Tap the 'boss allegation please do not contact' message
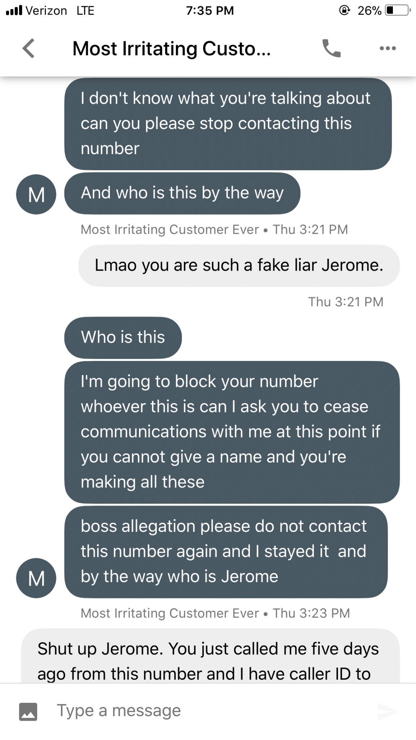The width and height of the screenshot is (416, 740). point(226,552)
